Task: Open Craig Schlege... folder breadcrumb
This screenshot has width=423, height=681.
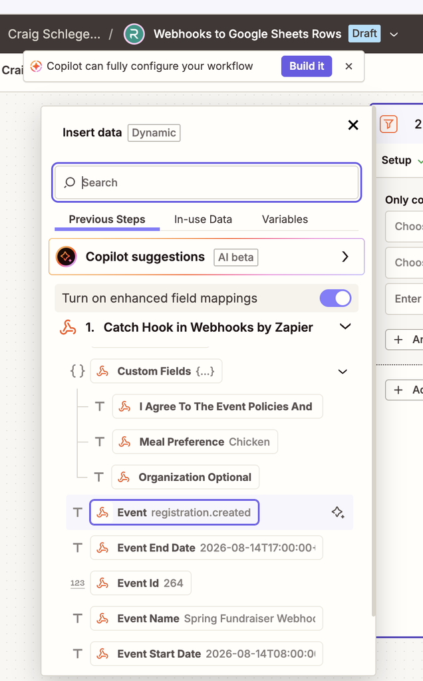Action: coord(55,34)
